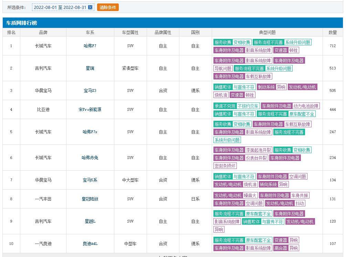Click the 漆面起泡开裂 tag
Viewport: 346px width, 257px height.
pos(258,150)
